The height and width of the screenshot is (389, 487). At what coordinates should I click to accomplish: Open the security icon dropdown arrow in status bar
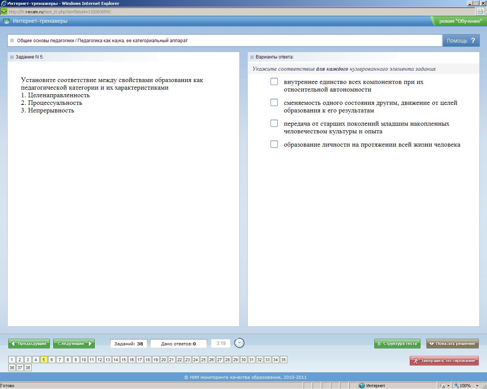point(448,386)
